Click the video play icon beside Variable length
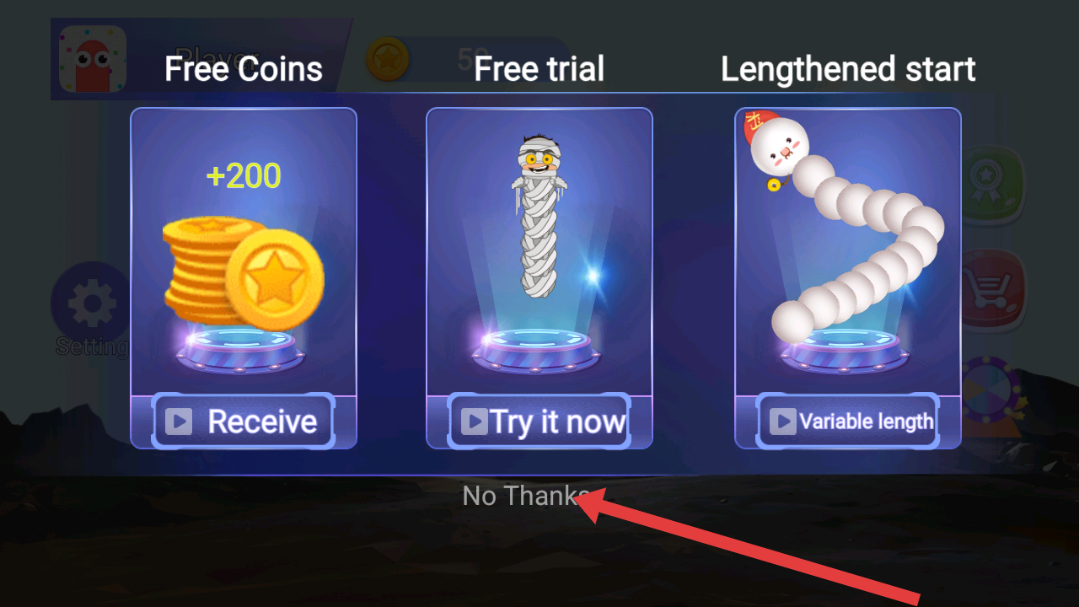The height and width of the screenshot is (607, 1079). click(x=783, y=421)
